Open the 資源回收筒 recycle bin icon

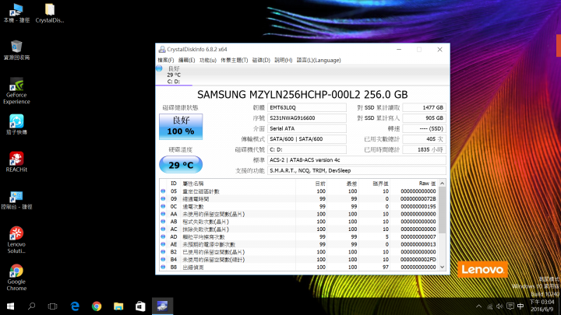[16, 50]
